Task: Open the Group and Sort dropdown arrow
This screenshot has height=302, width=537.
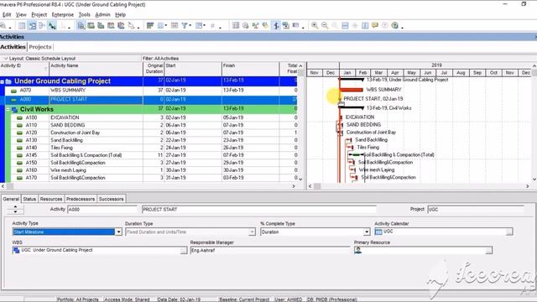Action: (x=205, y=26)
